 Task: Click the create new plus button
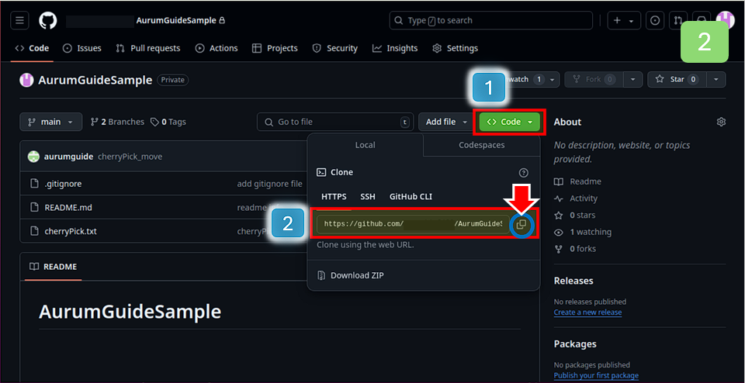click(x=624, y=20)
